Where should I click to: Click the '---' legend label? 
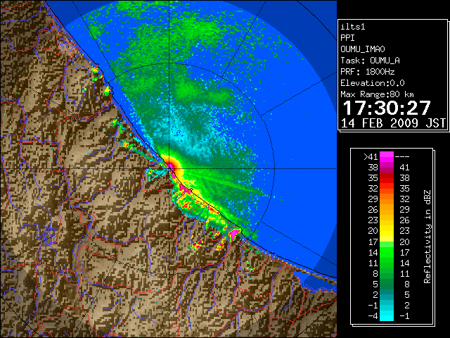click(402, 157)
